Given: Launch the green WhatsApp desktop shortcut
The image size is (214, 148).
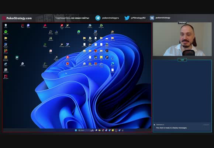Looking at the screenshot, I should [6, 32].
